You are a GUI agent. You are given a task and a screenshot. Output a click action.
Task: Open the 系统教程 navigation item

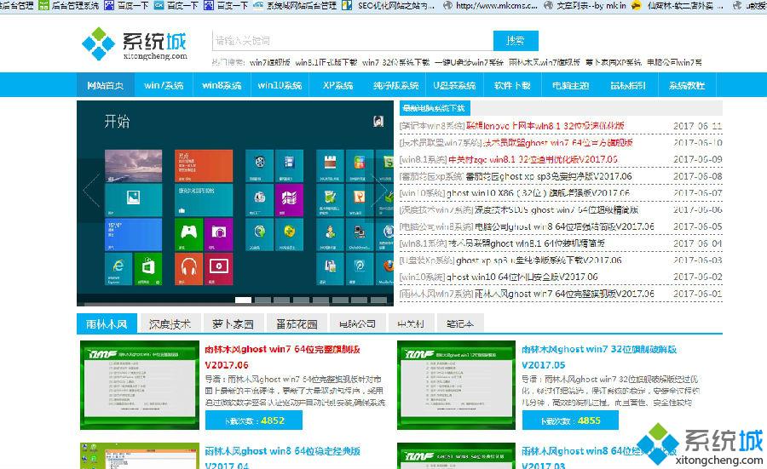(x=687, y=85)
